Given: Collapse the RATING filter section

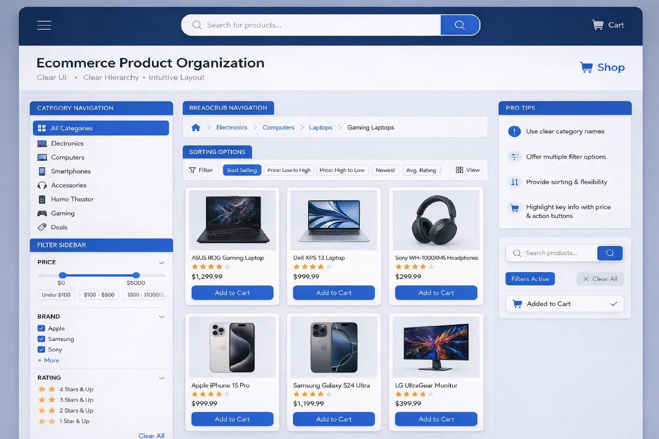Looking at the screenshot, I should pos(161,378).
